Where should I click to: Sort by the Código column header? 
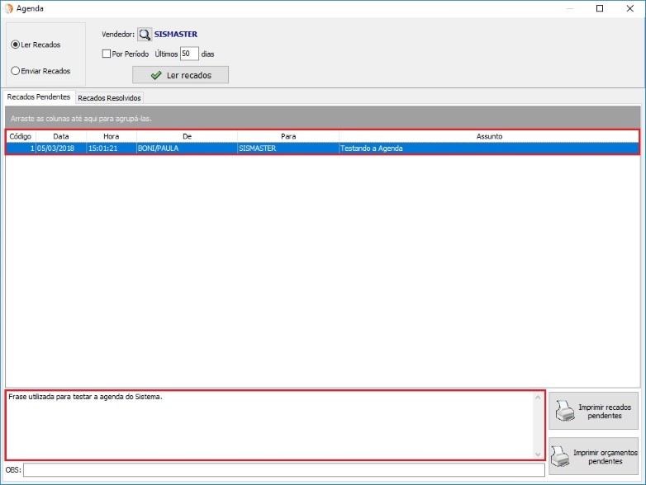click(x=21, y=136)
